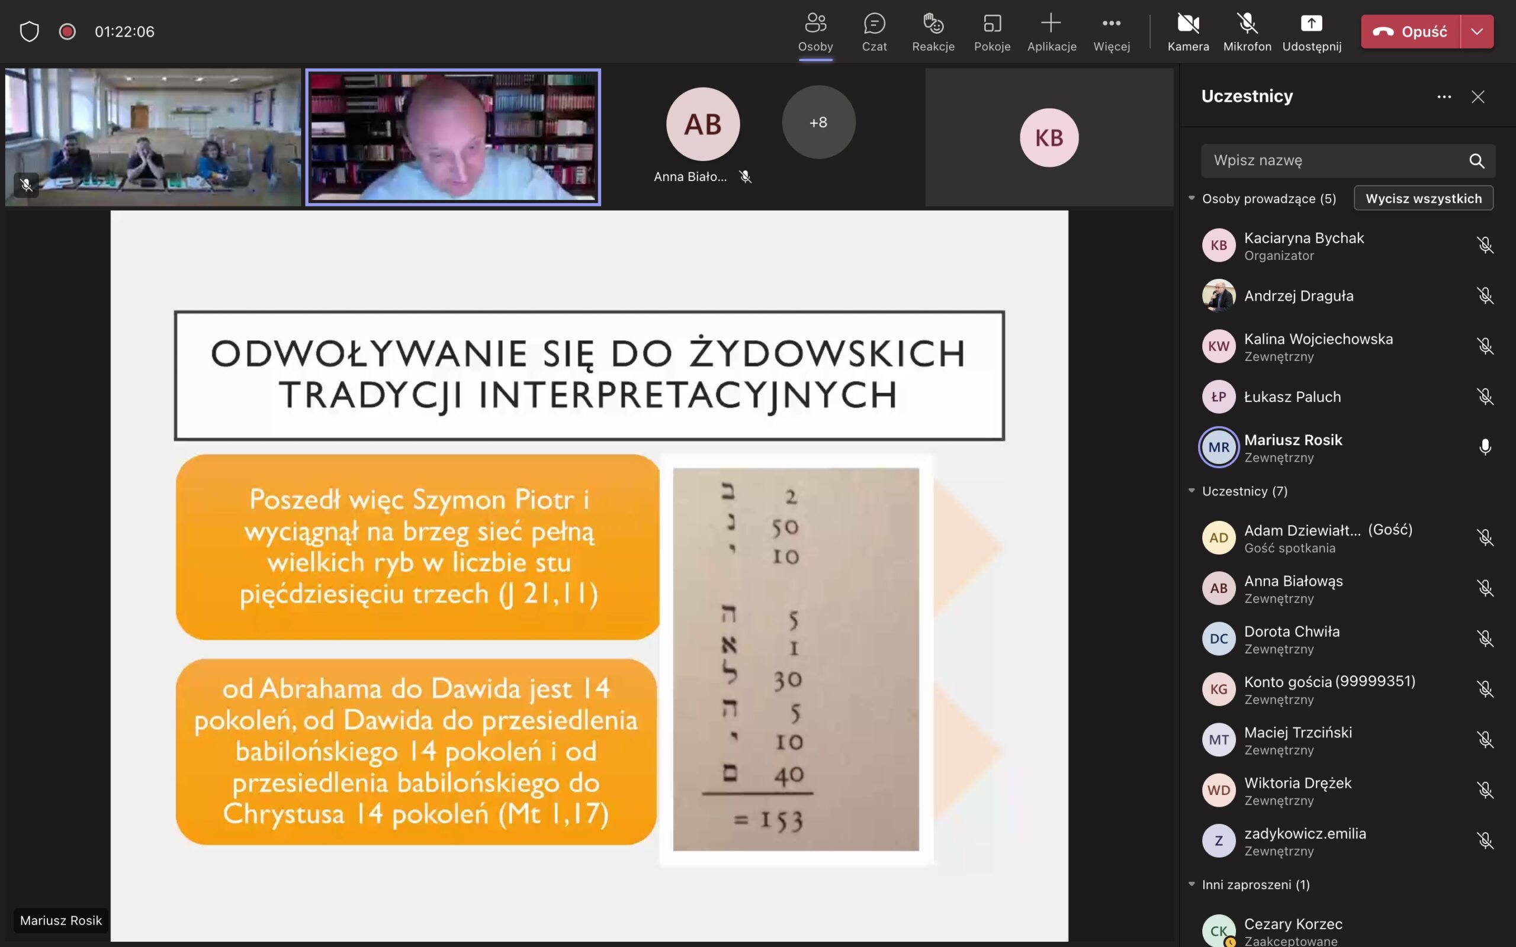This screenshot has width=1516, height=947.
Task: Unmute Mikrofon microphone toggle
Action: (1247, 31)
